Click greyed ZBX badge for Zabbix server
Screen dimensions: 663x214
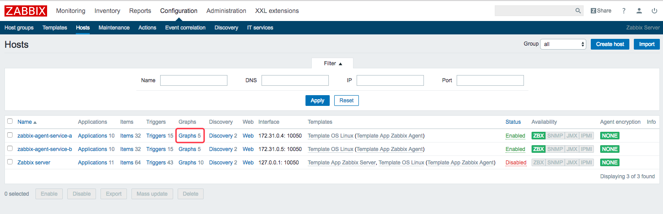(538, 163)
